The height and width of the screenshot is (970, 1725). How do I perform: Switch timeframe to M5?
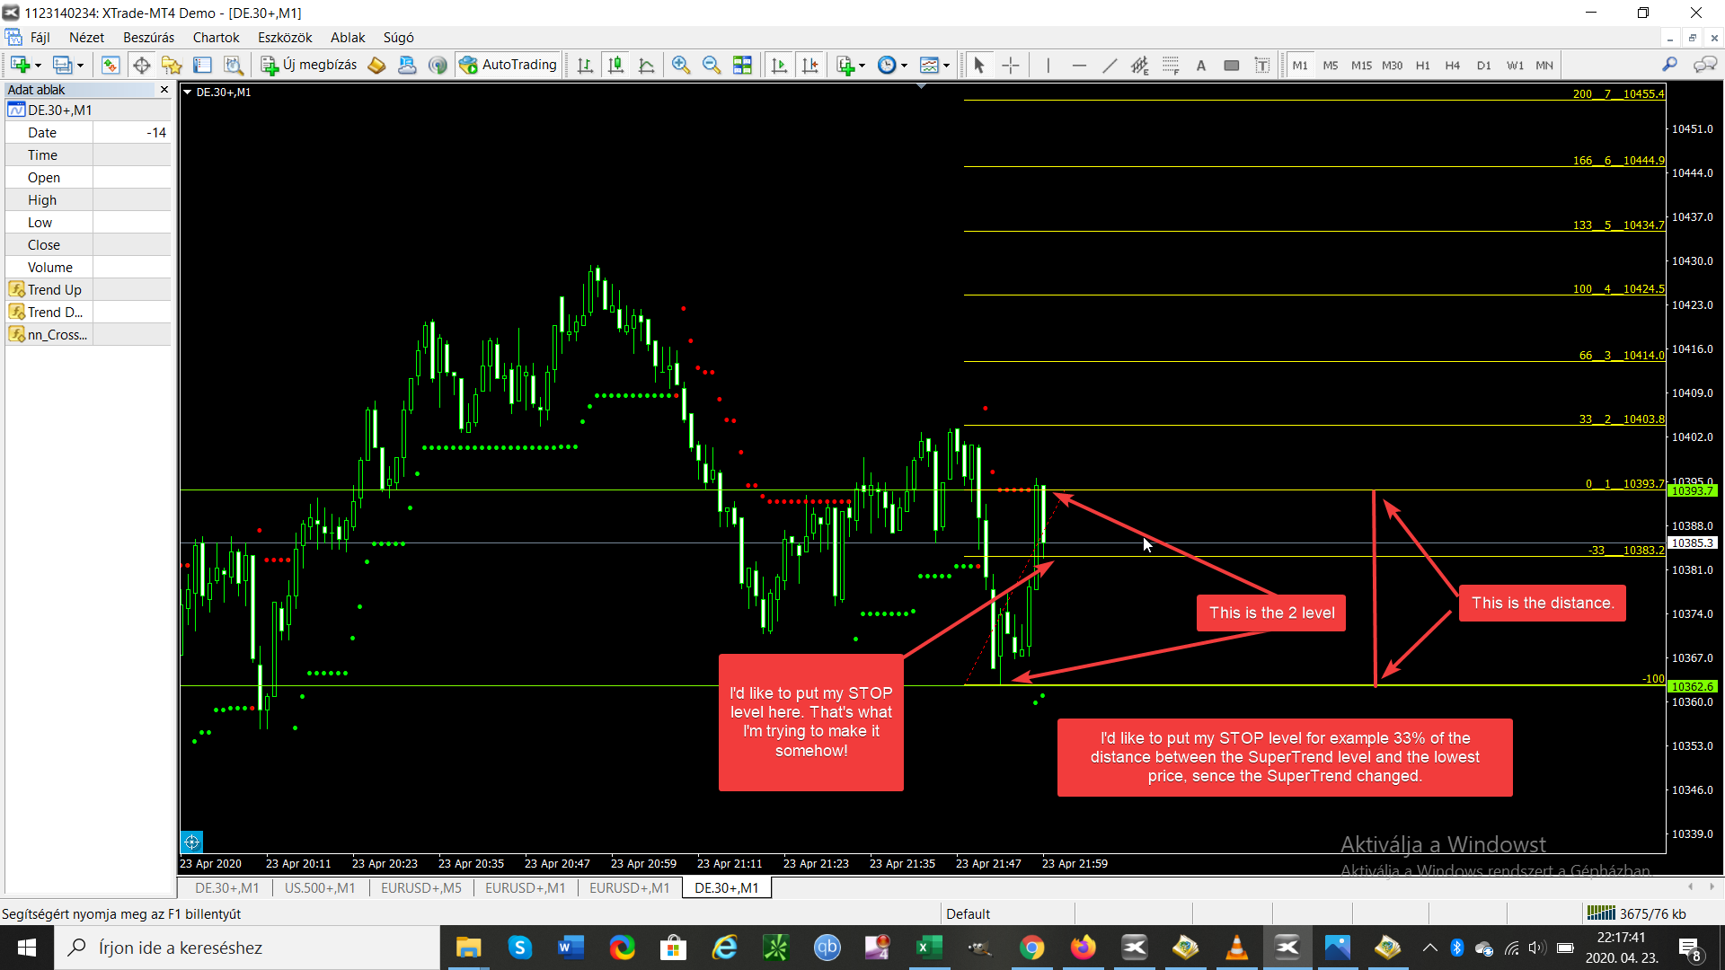click(x=1331, y=65)
